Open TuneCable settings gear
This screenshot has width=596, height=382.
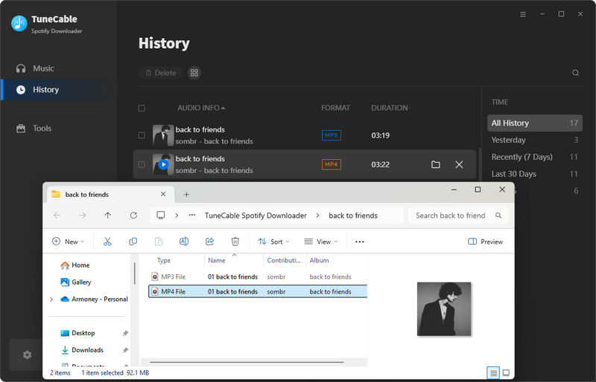(27, 355)
